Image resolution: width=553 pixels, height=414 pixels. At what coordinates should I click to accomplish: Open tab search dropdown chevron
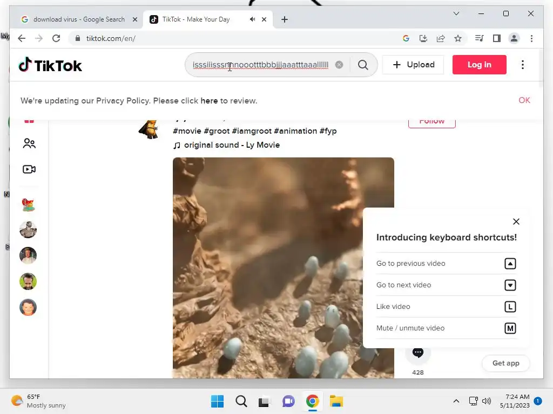pyautogui.click(x=456, y=13)
